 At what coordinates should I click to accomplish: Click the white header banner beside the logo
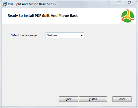(x=100, y=16)
